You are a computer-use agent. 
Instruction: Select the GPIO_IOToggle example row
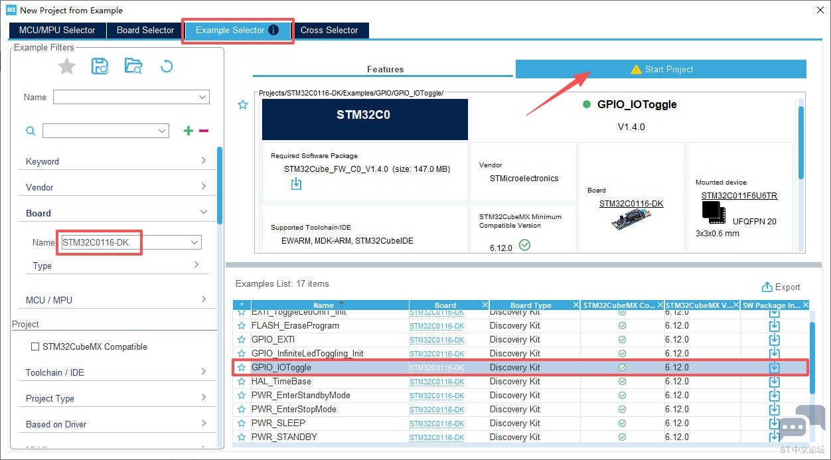(520, 368)
